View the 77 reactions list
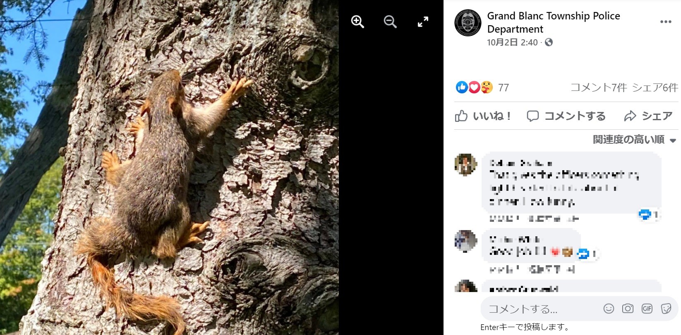The width and height of the screenshot is (681, 335). coord(503,87)
